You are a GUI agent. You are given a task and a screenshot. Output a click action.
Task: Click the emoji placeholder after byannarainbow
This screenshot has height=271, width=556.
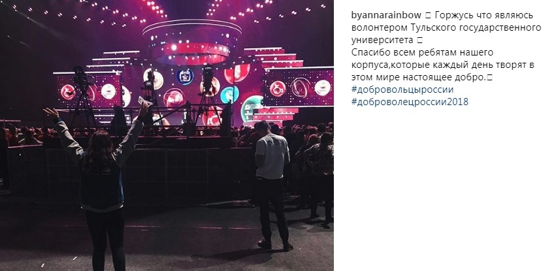(428, 16)
